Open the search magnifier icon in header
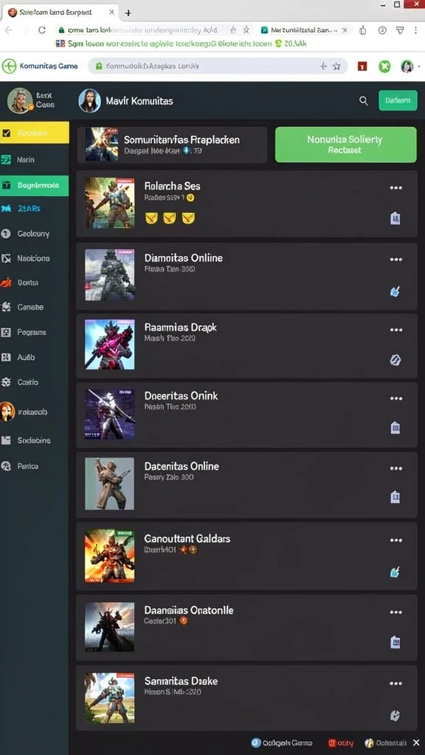The width and height of the screenshot is (425, 755). [x=364, y=100]
